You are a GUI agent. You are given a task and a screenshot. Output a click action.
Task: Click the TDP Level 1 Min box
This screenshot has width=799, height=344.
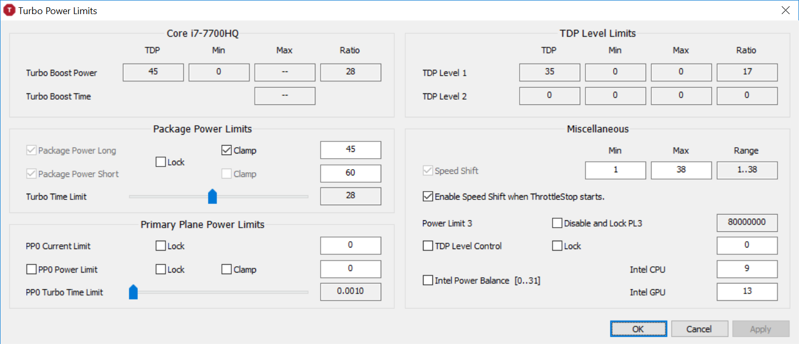pyautogui.click(x=615, y=73)
